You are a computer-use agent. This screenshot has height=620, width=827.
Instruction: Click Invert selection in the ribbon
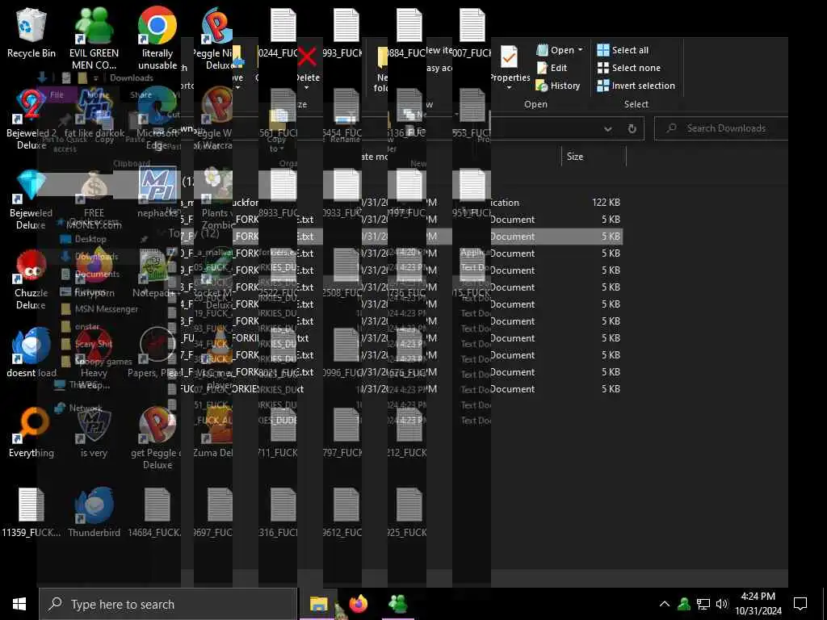636,86
